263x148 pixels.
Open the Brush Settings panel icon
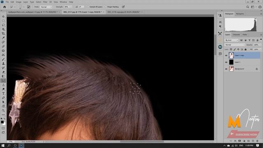click(x=29, y=7)
